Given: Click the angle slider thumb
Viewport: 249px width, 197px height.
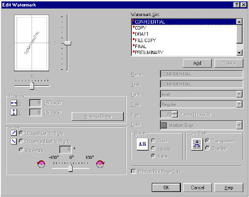Looking at the screenshot, I should click(71, 168).
